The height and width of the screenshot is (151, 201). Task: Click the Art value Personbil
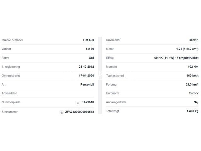pyautogui.click(x=87, y=85)
